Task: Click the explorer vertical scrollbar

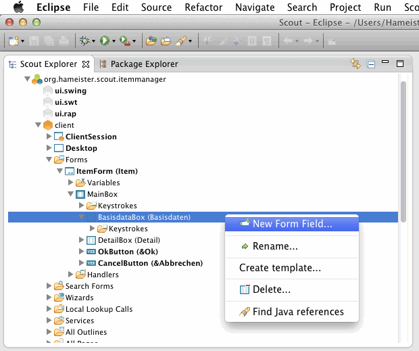Action: coord(403,149)
